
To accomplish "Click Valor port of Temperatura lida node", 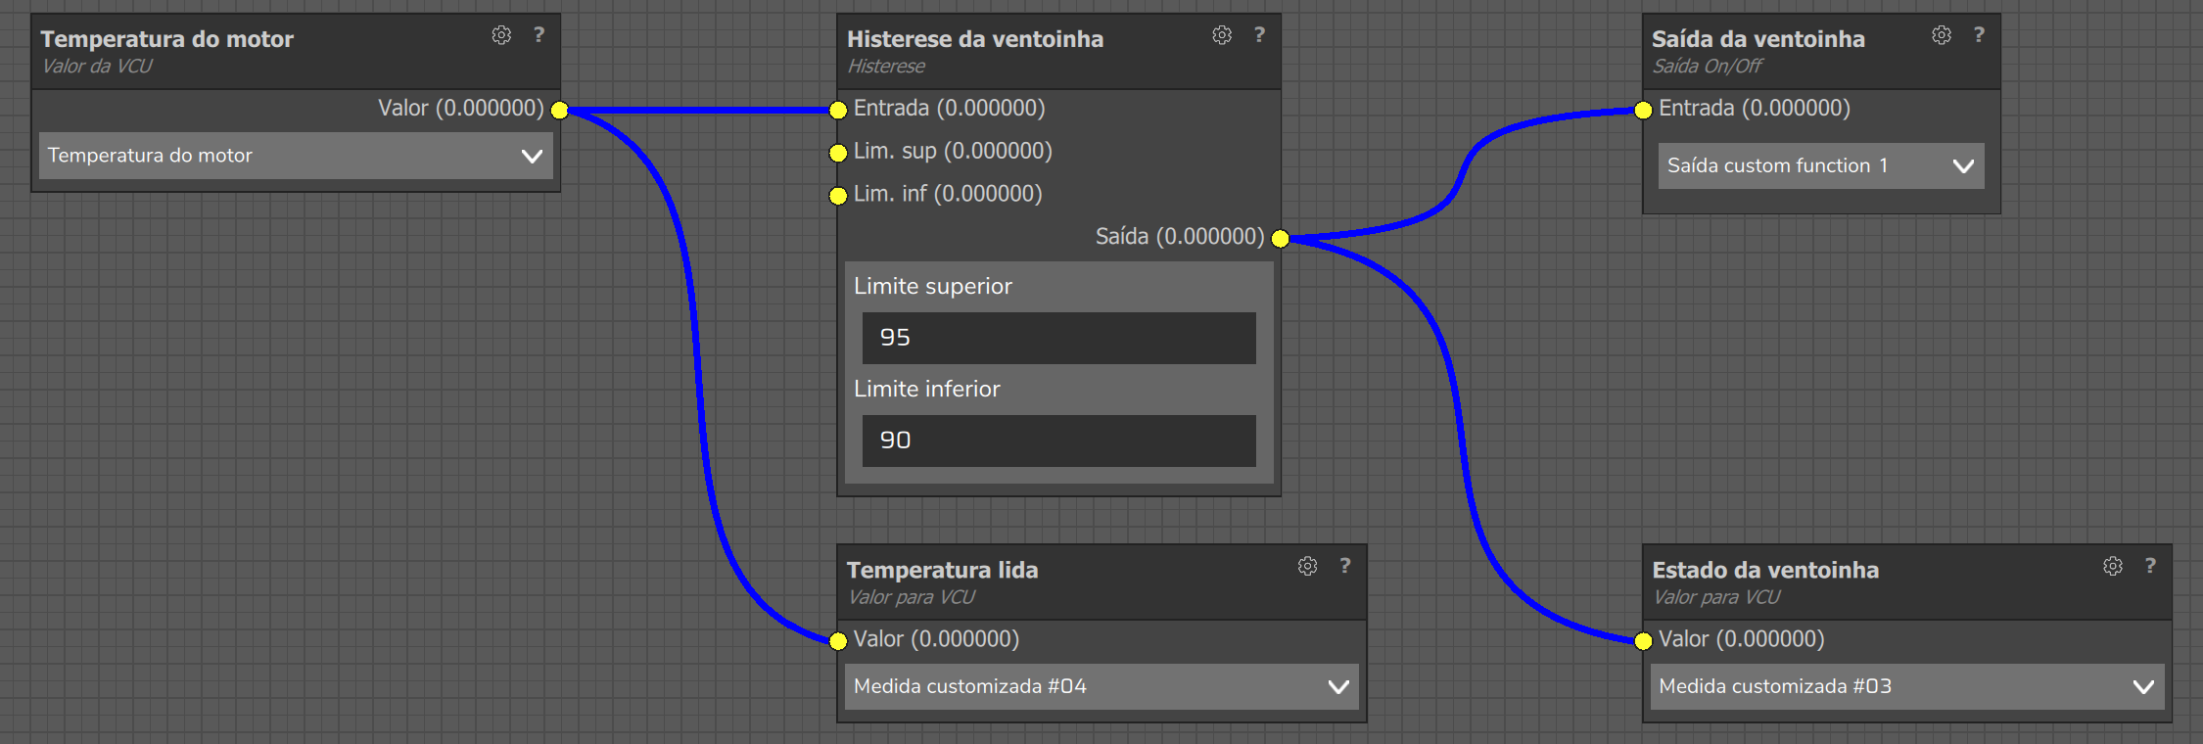I will [x=838, y=641].
